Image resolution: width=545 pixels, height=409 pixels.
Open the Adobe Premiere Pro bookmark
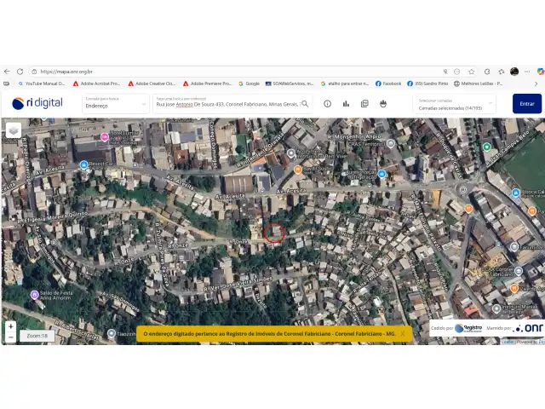click(208, 84)
